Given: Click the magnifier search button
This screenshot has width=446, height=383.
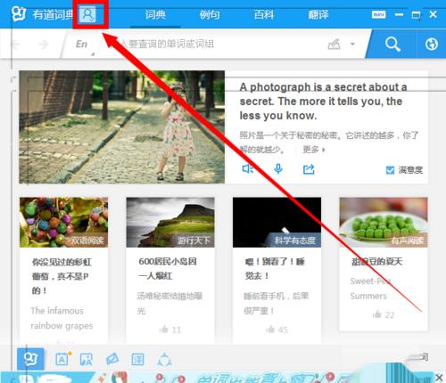Looking at the screenshot, I should (x=392, y=45).
